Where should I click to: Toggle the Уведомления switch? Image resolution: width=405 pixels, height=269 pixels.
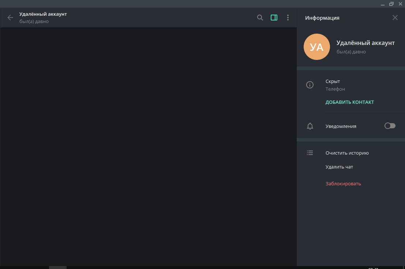coord(390,126)
